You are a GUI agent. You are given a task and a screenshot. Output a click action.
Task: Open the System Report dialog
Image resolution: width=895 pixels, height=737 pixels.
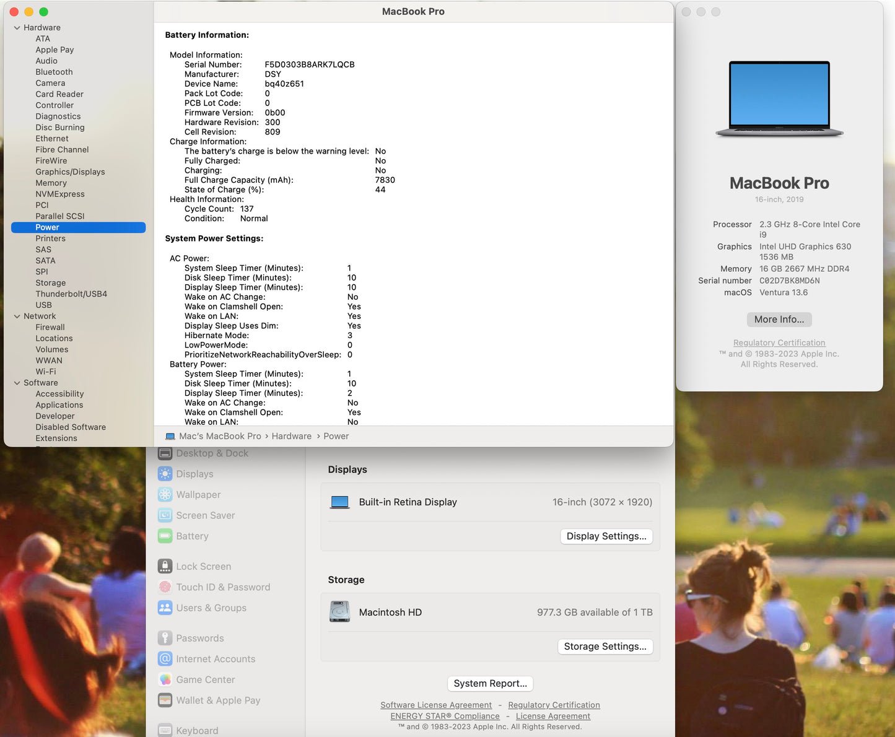click(x=489, y=683)
